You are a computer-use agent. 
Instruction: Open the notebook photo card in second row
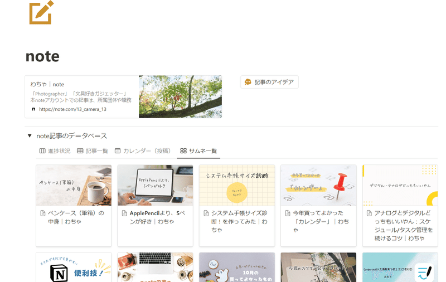click(x=318, y=267)
